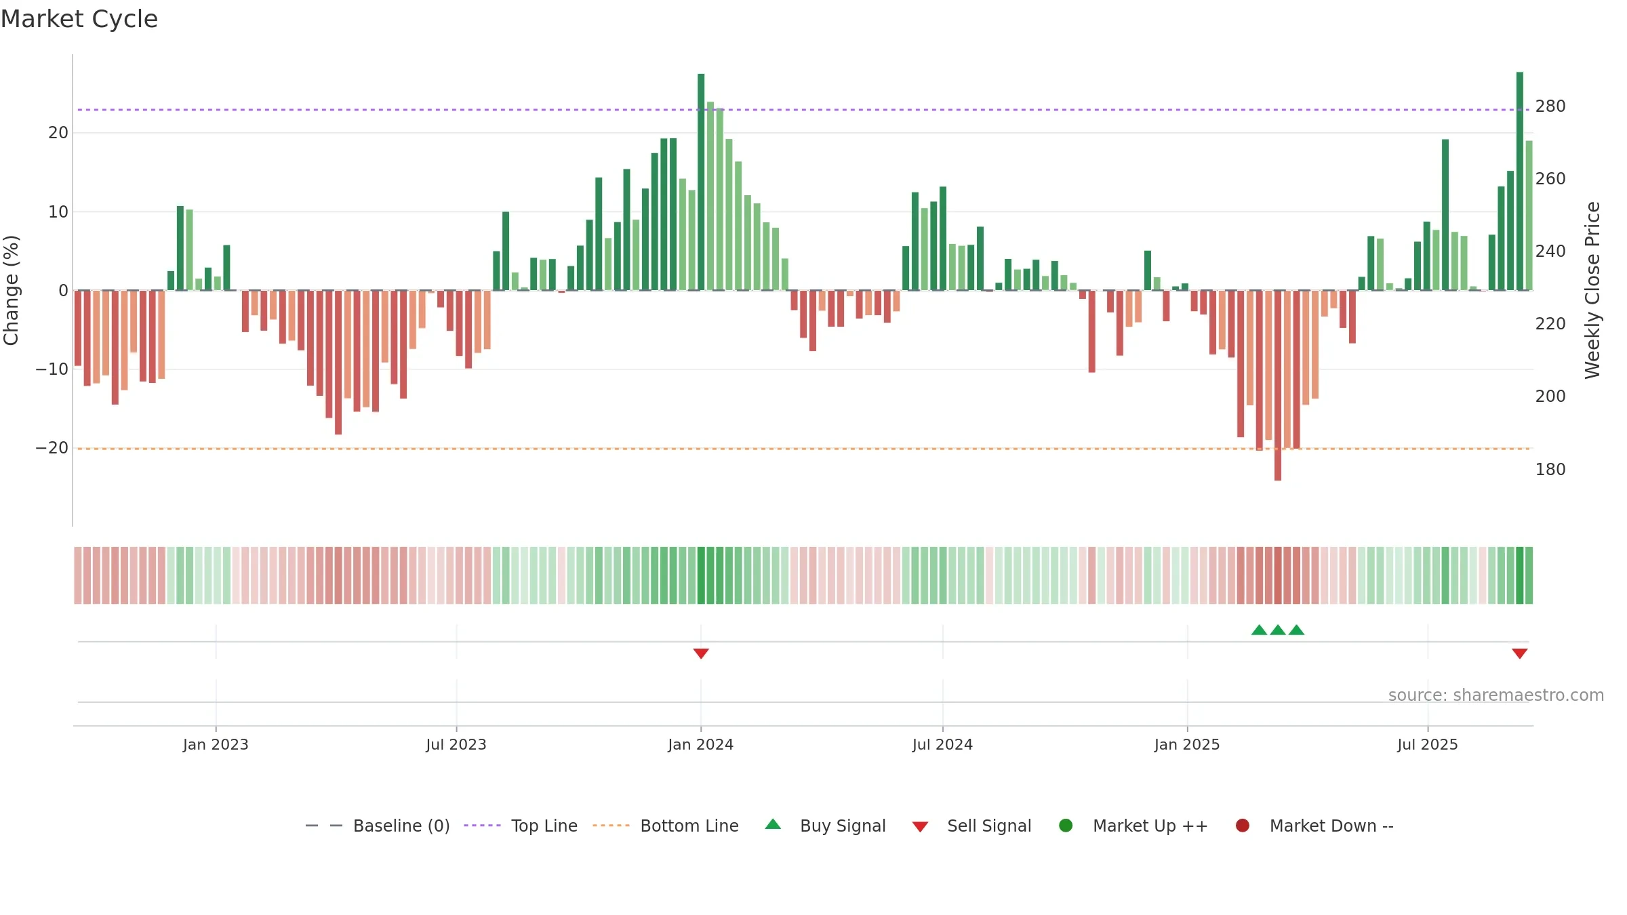Toggle the Bottom Line legend item

[x=666, y=826]
